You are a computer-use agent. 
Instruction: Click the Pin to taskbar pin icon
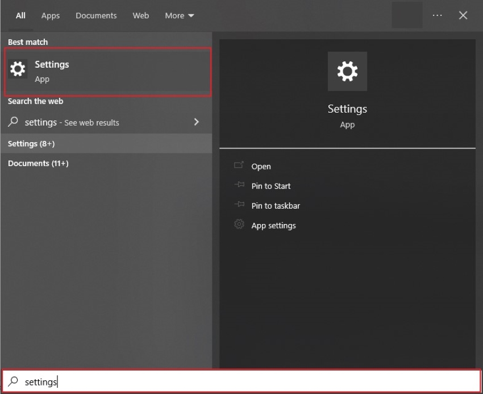239,205
